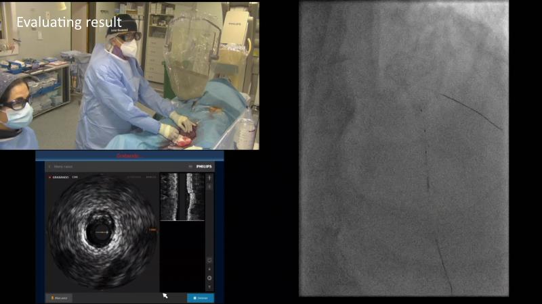Click the angiography fluoroscopy image
The width and height of the screenshot is (542, 304).
[x=404, y=149]
